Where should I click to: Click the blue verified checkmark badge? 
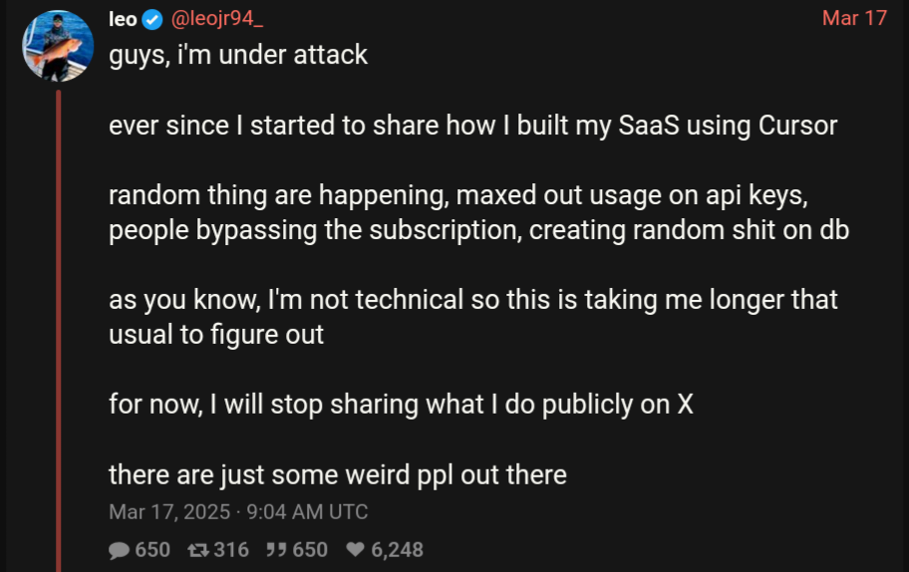click(x=152, y=20)
